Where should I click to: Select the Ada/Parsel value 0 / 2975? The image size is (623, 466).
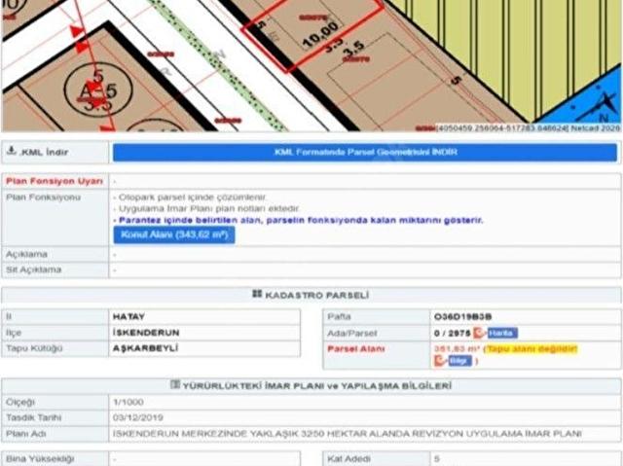click(453, 333)
